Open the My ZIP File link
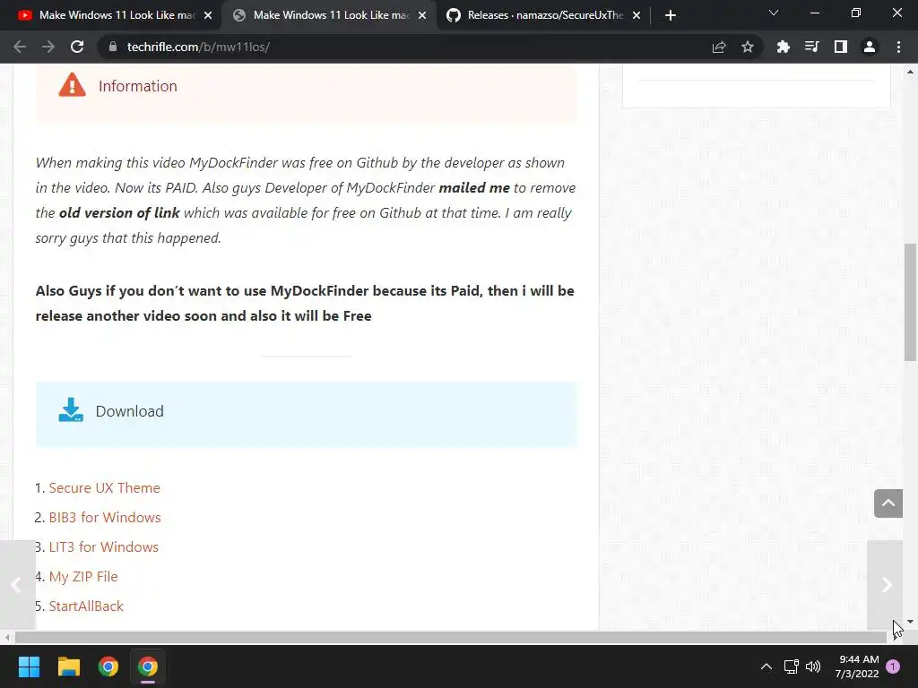Image resolution: width=918 pixels, height=688 pixels. pos(83,576)
